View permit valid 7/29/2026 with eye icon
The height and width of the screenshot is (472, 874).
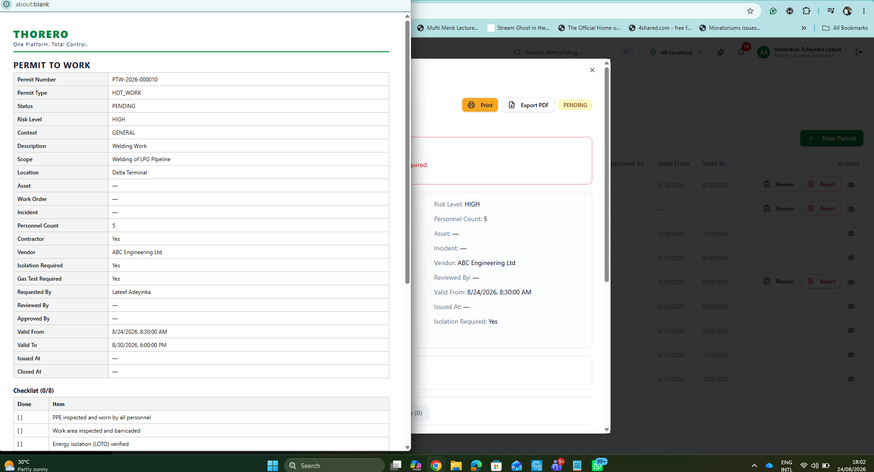coord(851,233)
